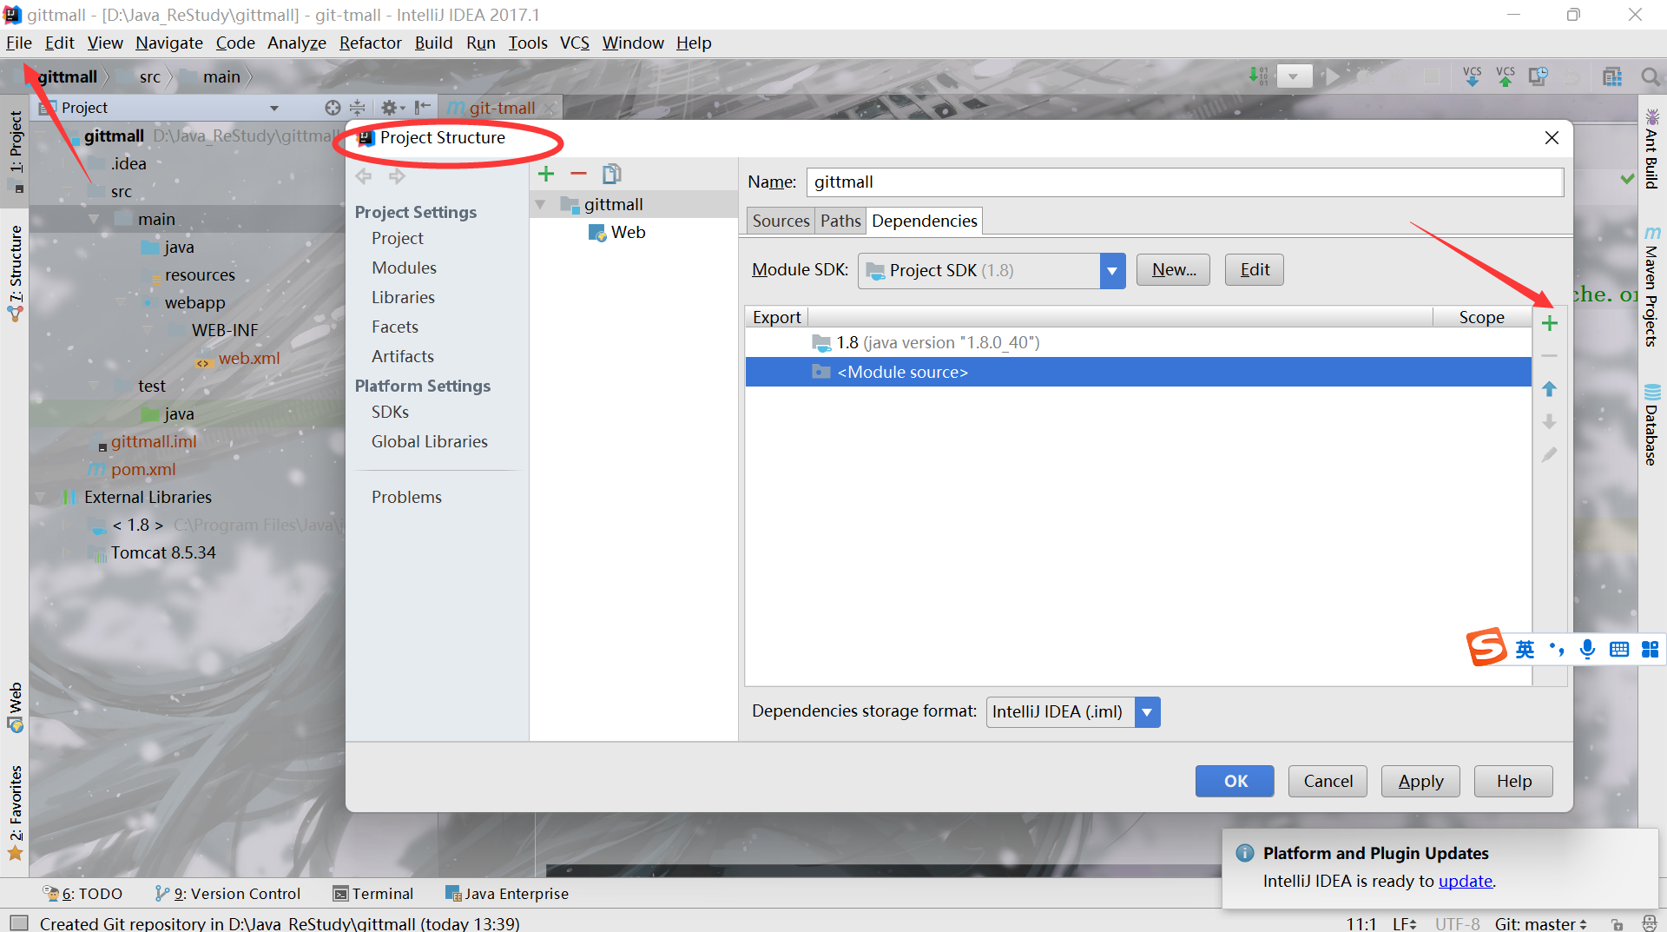Click New... SDK button

[1173, 270]
